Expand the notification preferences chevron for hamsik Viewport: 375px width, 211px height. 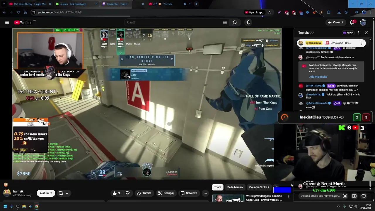click(67, 193)
